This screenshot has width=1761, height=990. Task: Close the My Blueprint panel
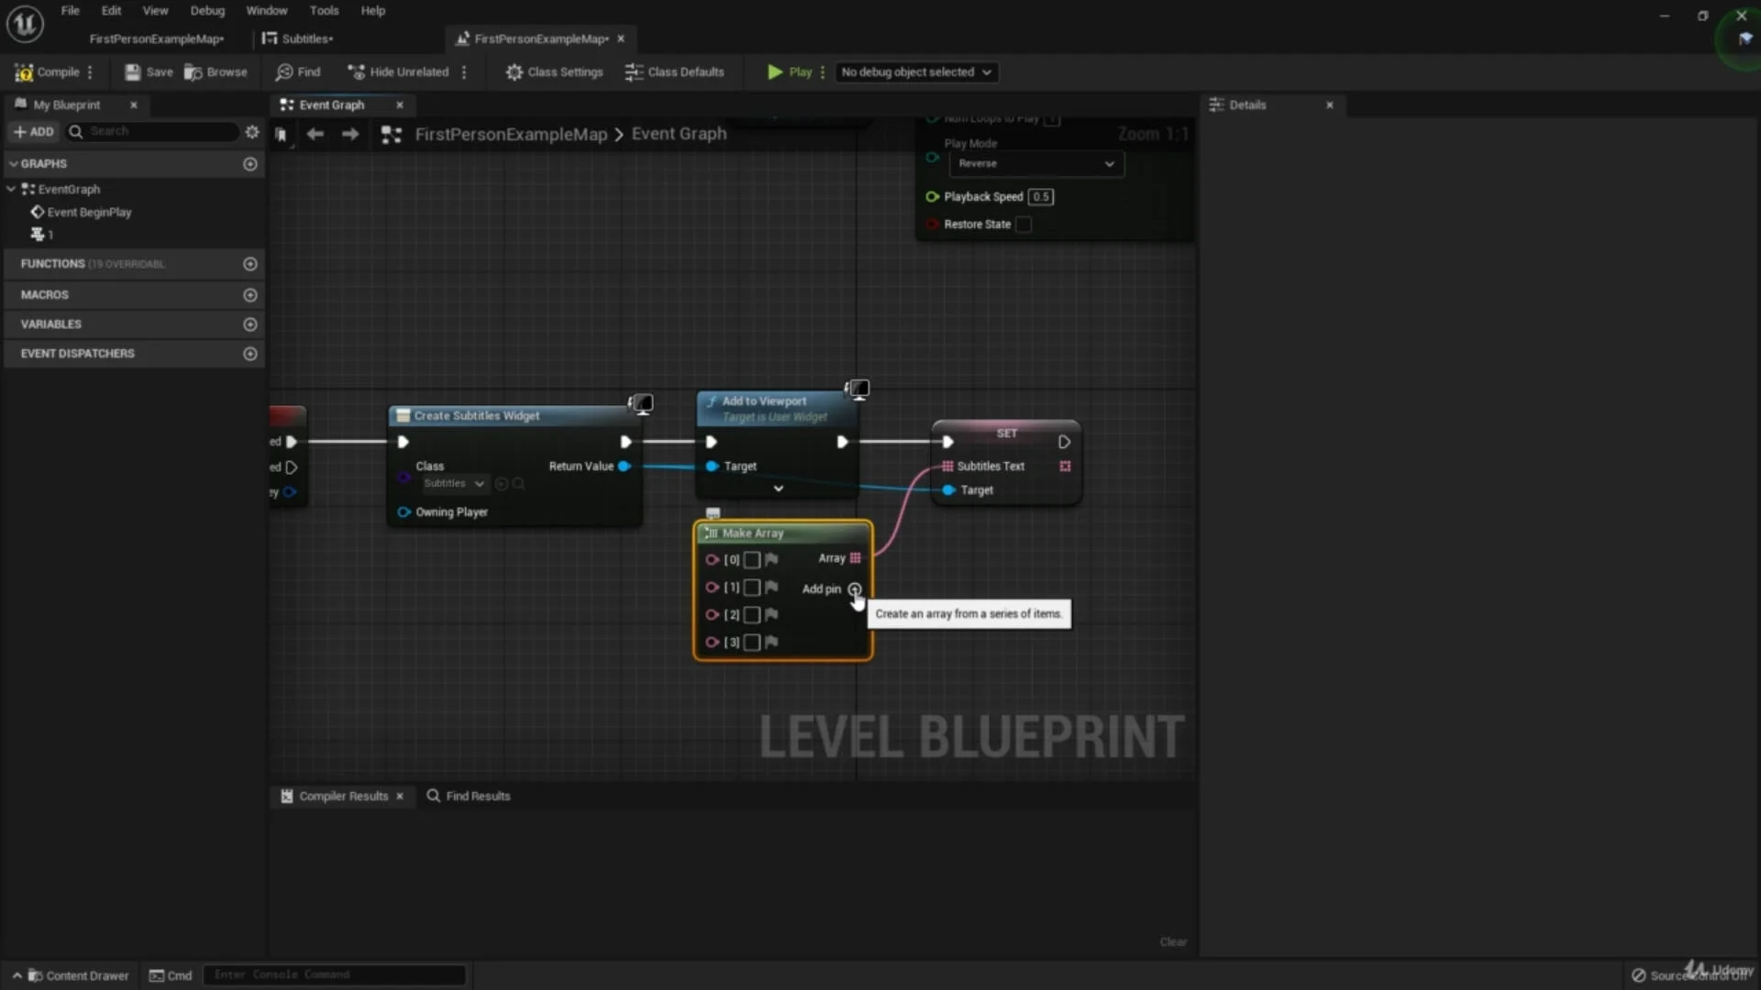[134, 105]
